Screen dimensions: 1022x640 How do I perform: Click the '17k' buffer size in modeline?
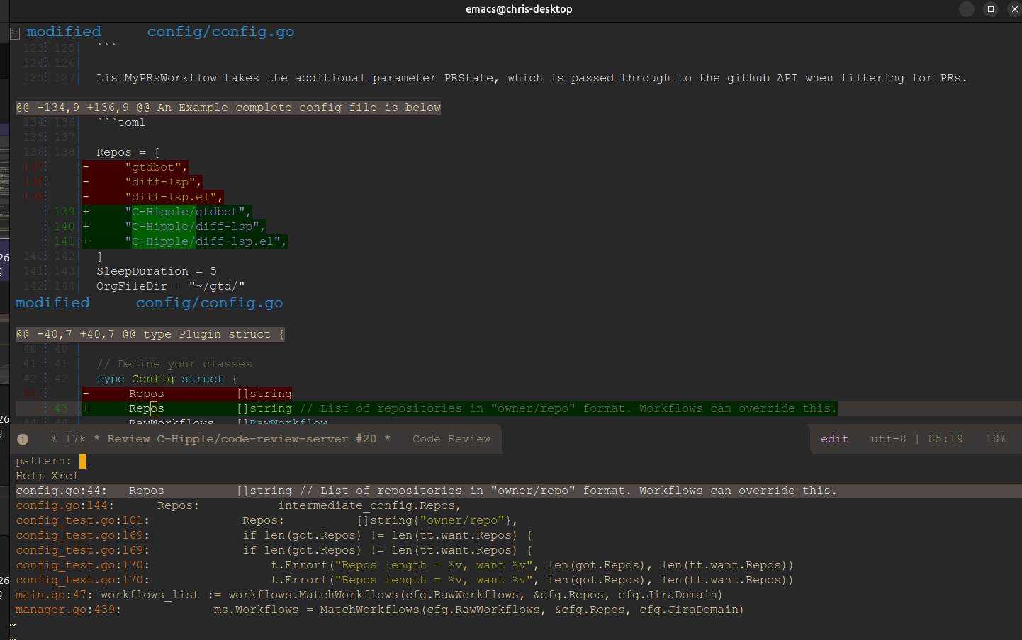75,439
